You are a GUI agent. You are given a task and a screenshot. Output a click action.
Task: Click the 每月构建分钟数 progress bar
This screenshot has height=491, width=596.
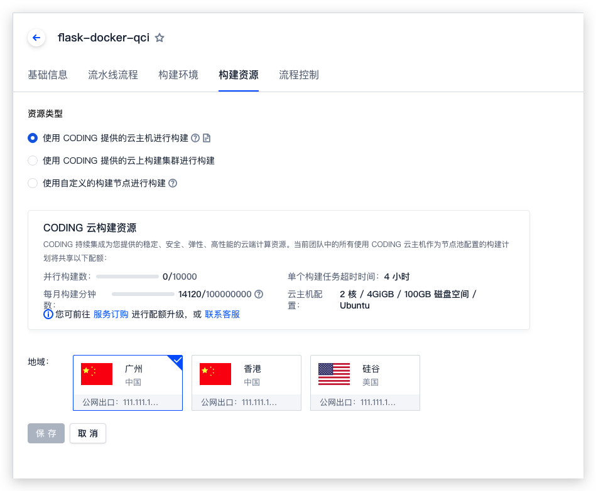[x=143, y=294]
